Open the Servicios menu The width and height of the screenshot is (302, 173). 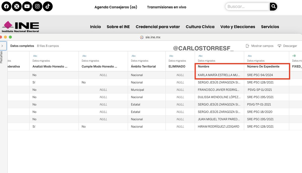pyautogui.click(x=270, y=27)
